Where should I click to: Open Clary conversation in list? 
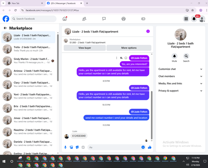(x=28, y=84)
